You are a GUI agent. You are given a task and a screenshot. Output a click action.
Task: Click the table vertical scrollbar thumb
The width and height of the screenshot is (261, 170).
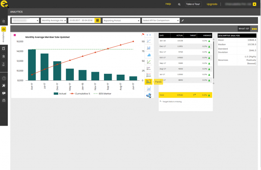pyautogui.click(x=214, y=60)
